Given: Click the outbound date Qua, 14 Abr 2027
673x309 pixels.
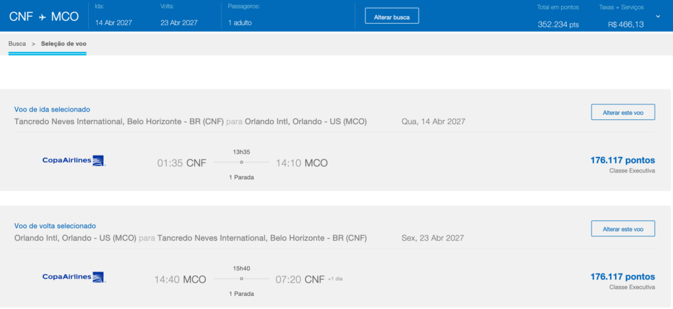Looking at the screenshot, I should pos(434,122).
